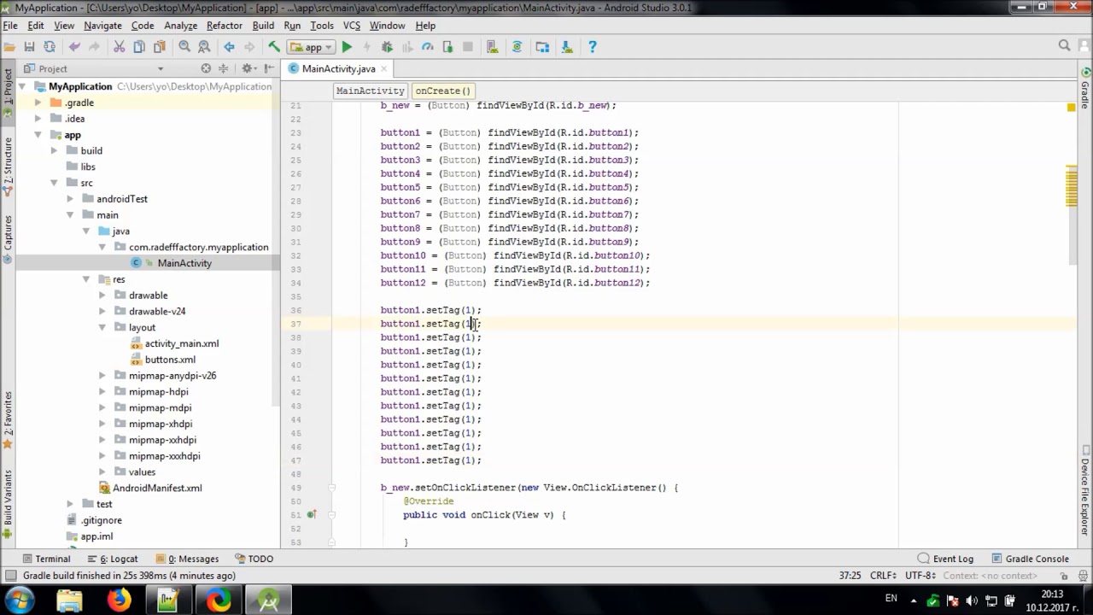Viewport: 1093px width, 615px height.
Task: Click the Undo arrow icon
Action: click(74, 47)
